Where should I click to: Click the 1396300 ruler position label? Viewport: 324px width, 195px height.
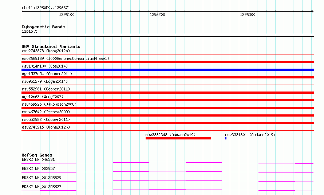click(x=248, y=15)
